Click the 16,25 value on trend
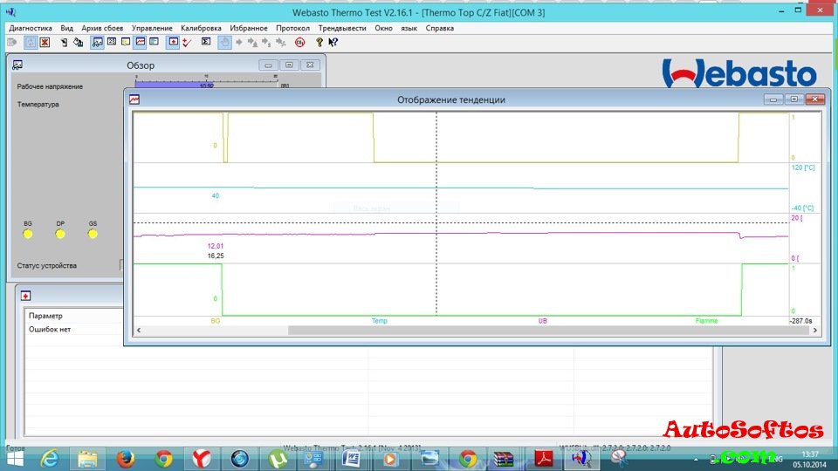The width and height of the screenshot is (838, 471). (216, 256)
